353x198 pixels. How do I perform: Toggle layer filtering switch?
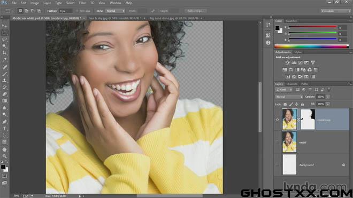click(329, 89)
